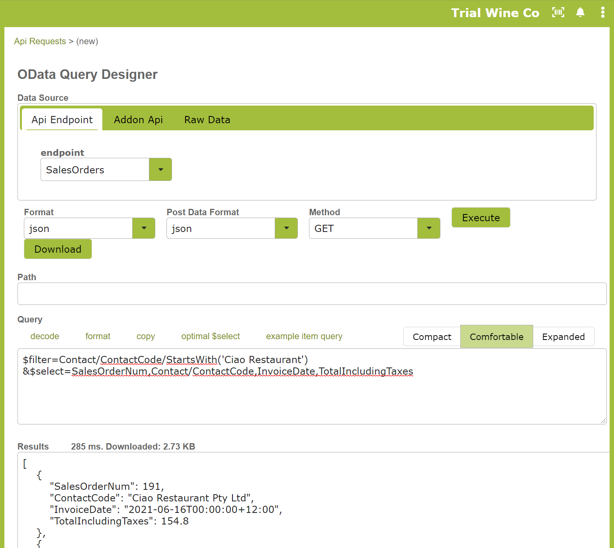Select the Comfortable density option
This screenshot has height=548, width=614.
497,337
